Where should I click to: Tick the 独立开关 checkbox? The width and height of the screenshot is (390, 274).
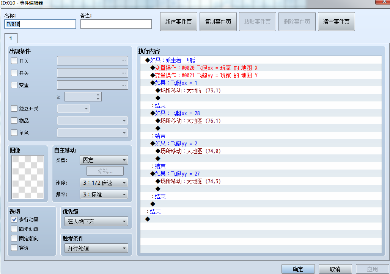[x=14, y=109]
